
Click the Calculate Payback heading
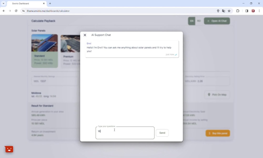43,21
